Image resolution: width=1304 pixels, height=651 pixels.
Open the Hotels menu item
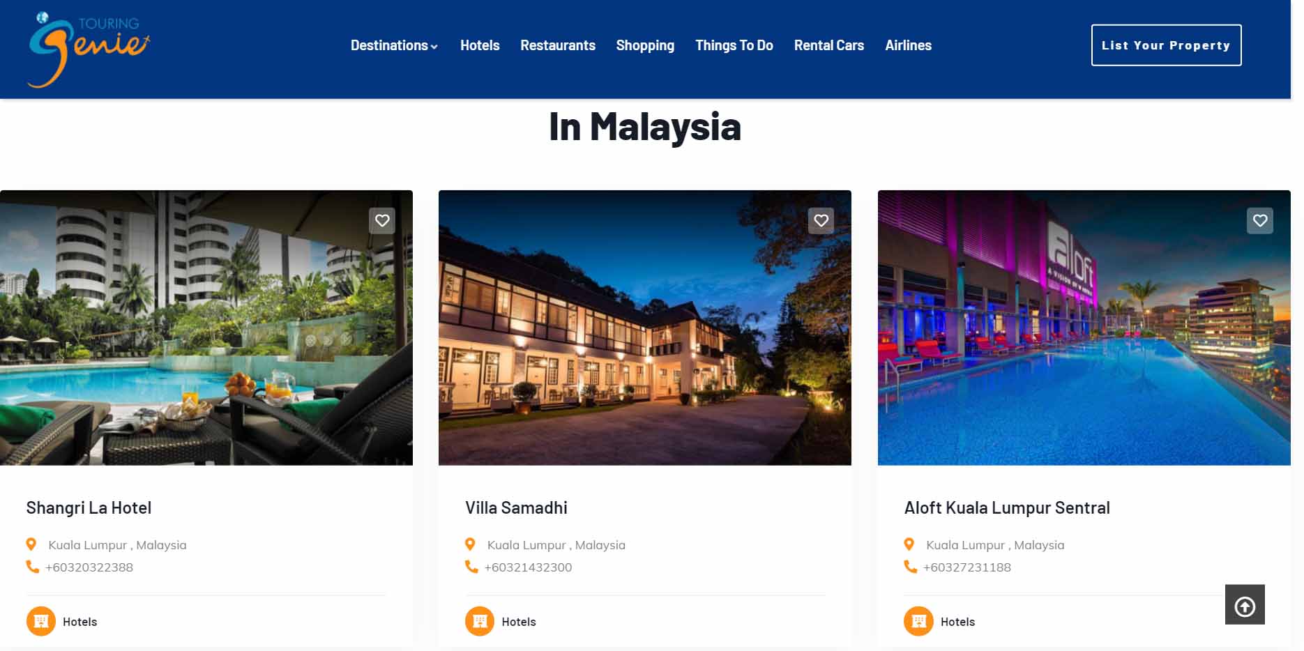(x=480, y=45)
